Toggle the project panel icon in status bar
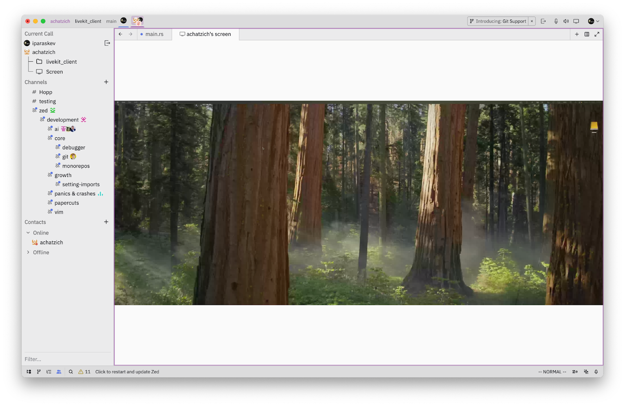 pos(29,372)
